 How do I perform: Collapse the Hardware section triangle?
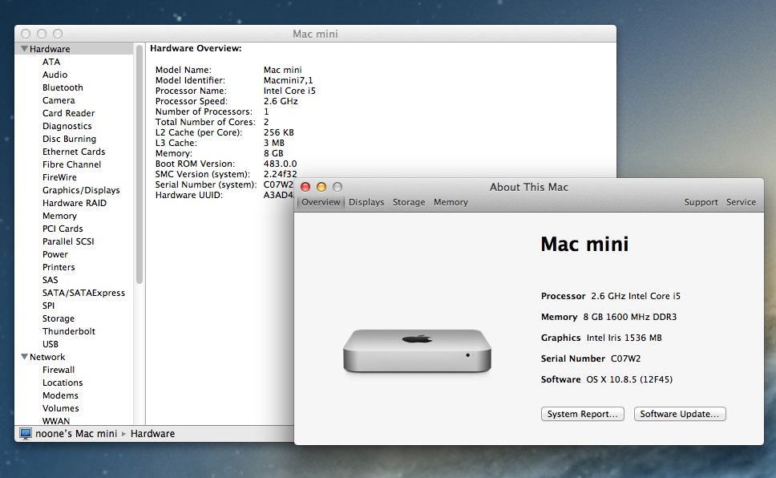(x=24, y=49)
